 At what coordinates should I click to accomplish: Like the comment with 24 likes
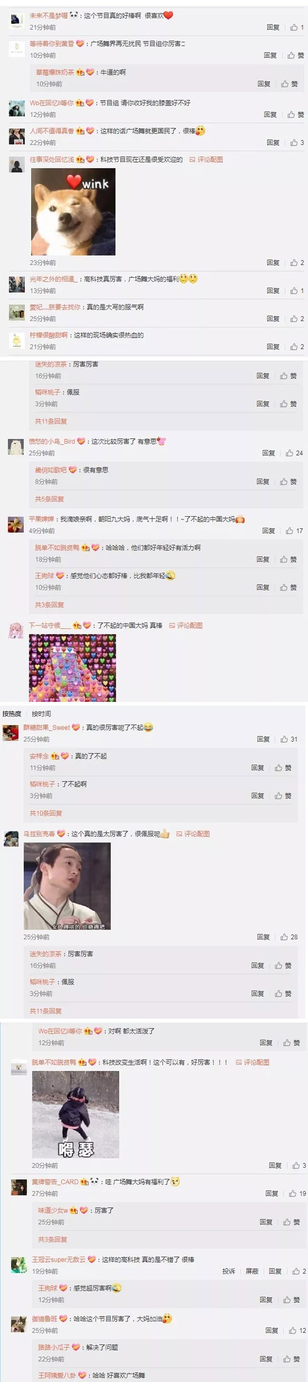pos(294,453)
